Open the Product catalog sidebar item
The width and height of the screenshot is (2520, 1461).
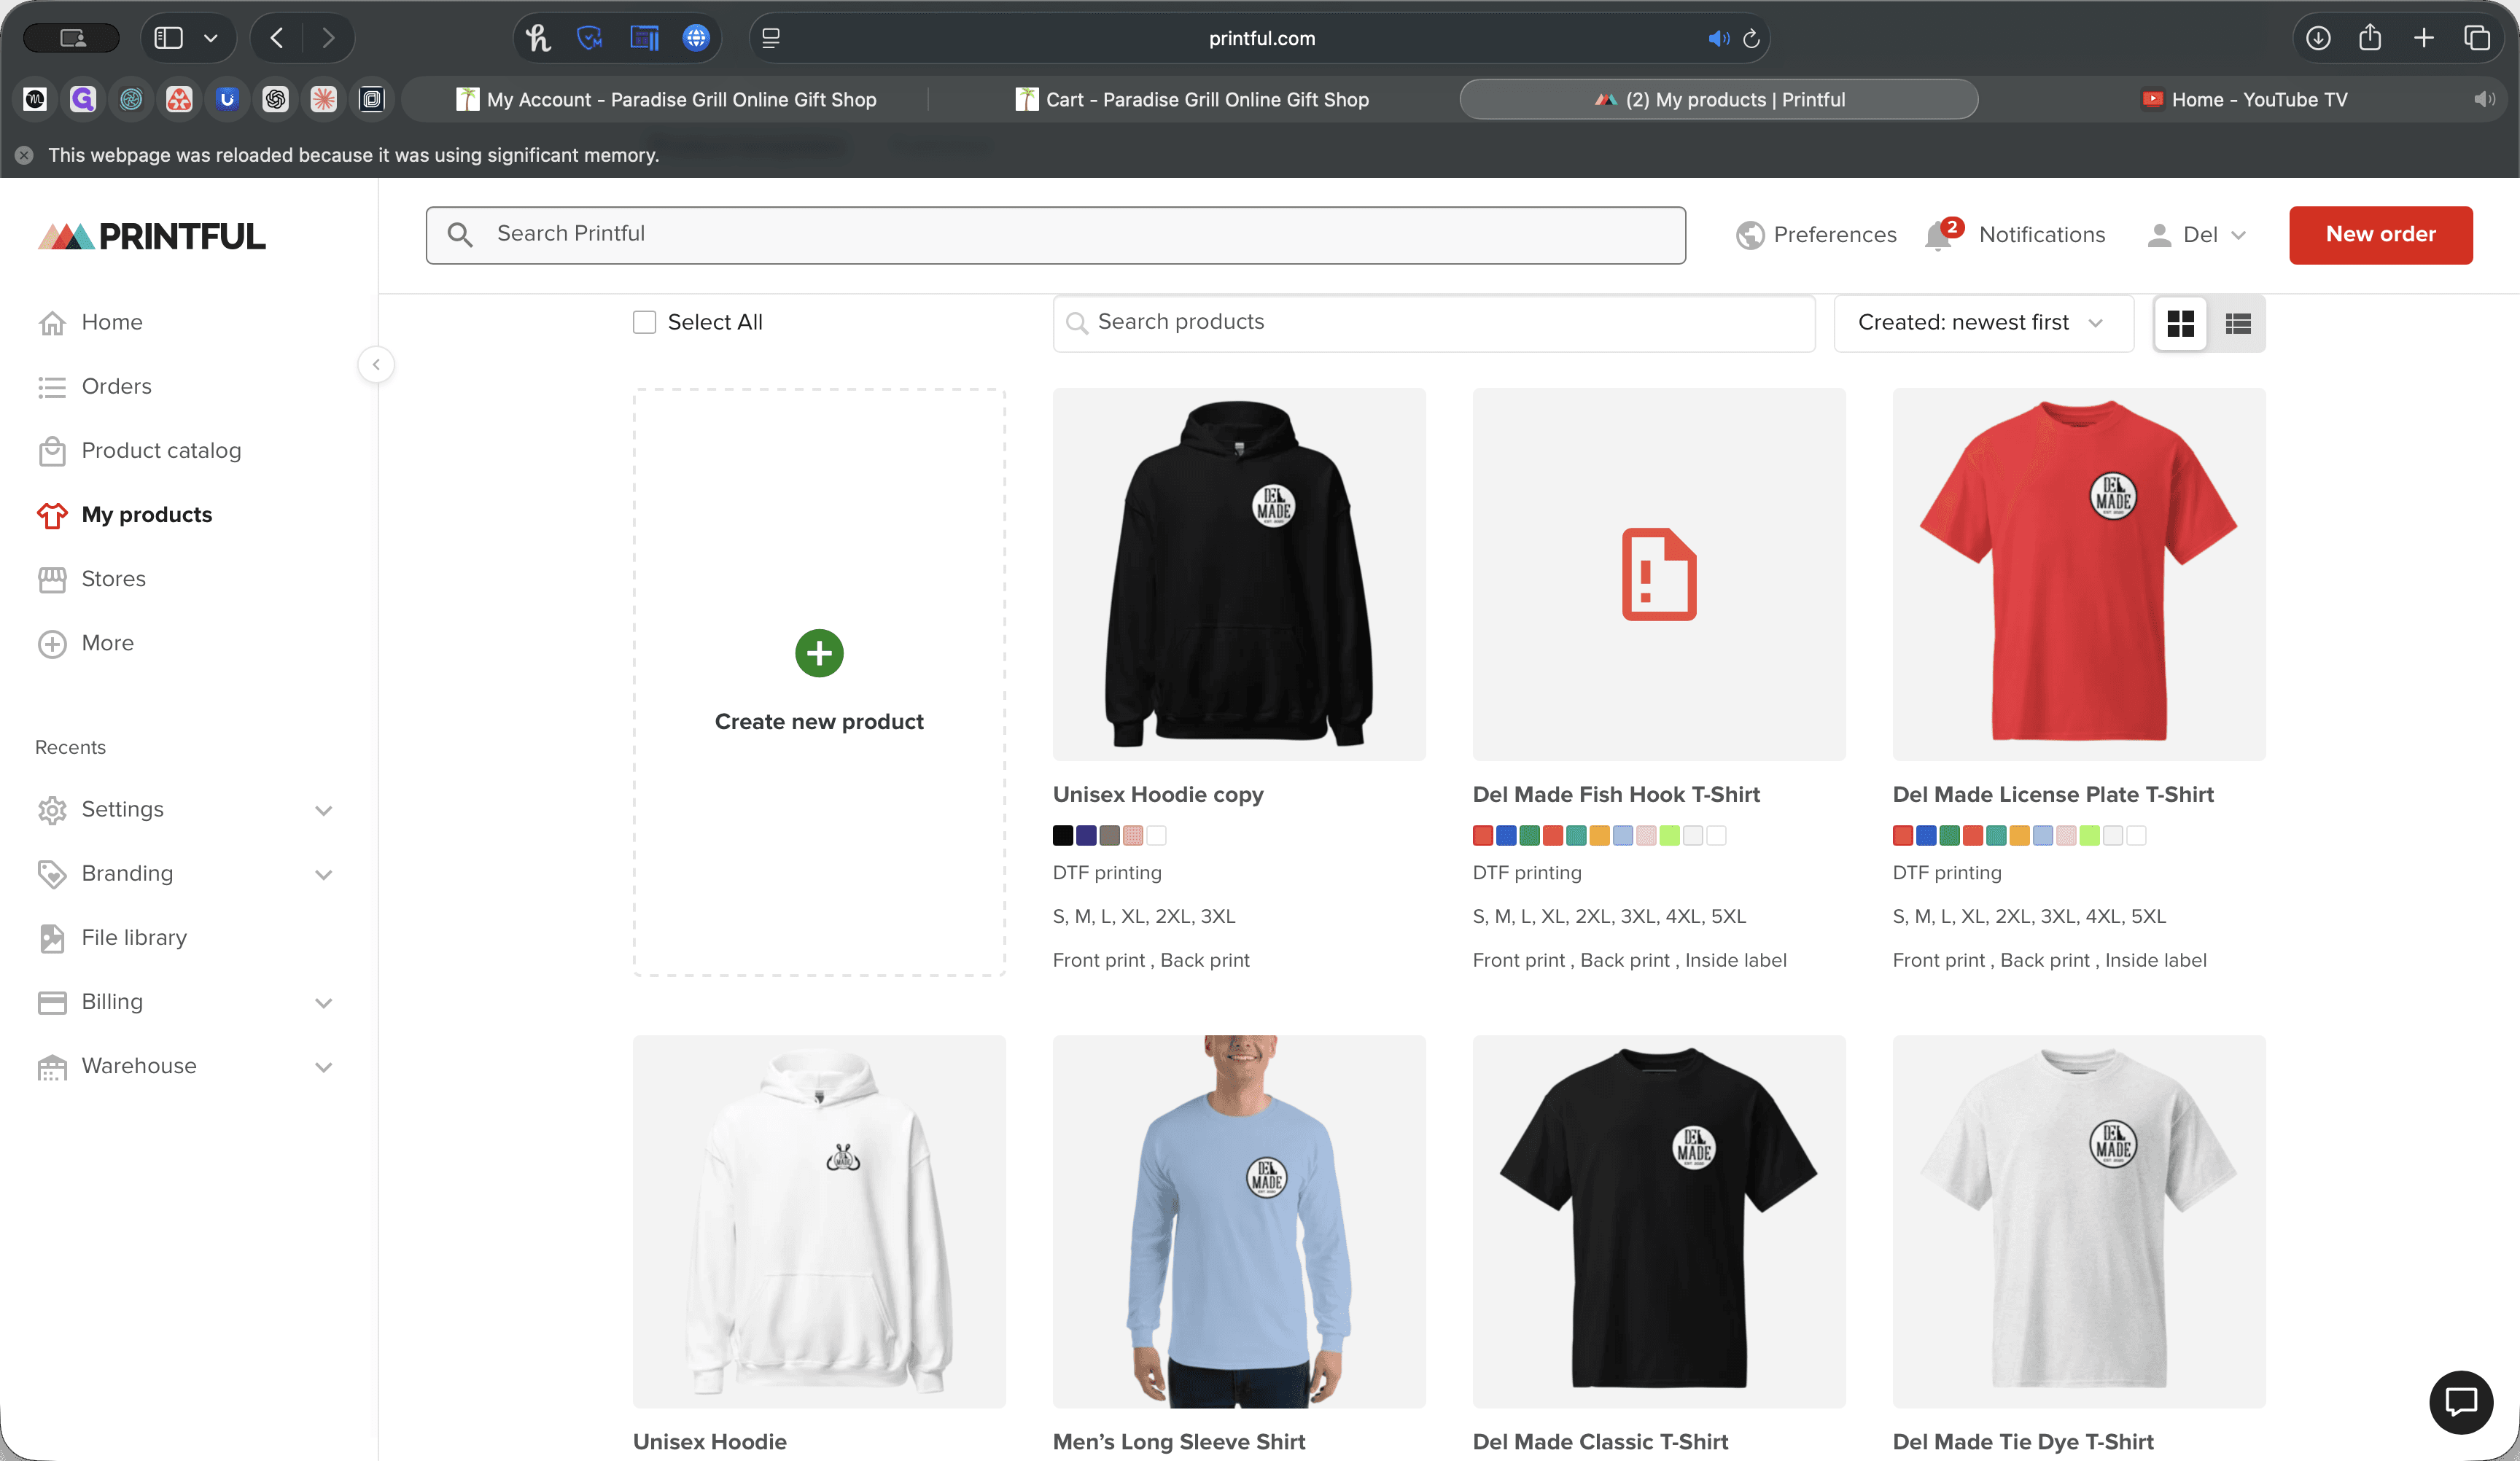[139, 451]
